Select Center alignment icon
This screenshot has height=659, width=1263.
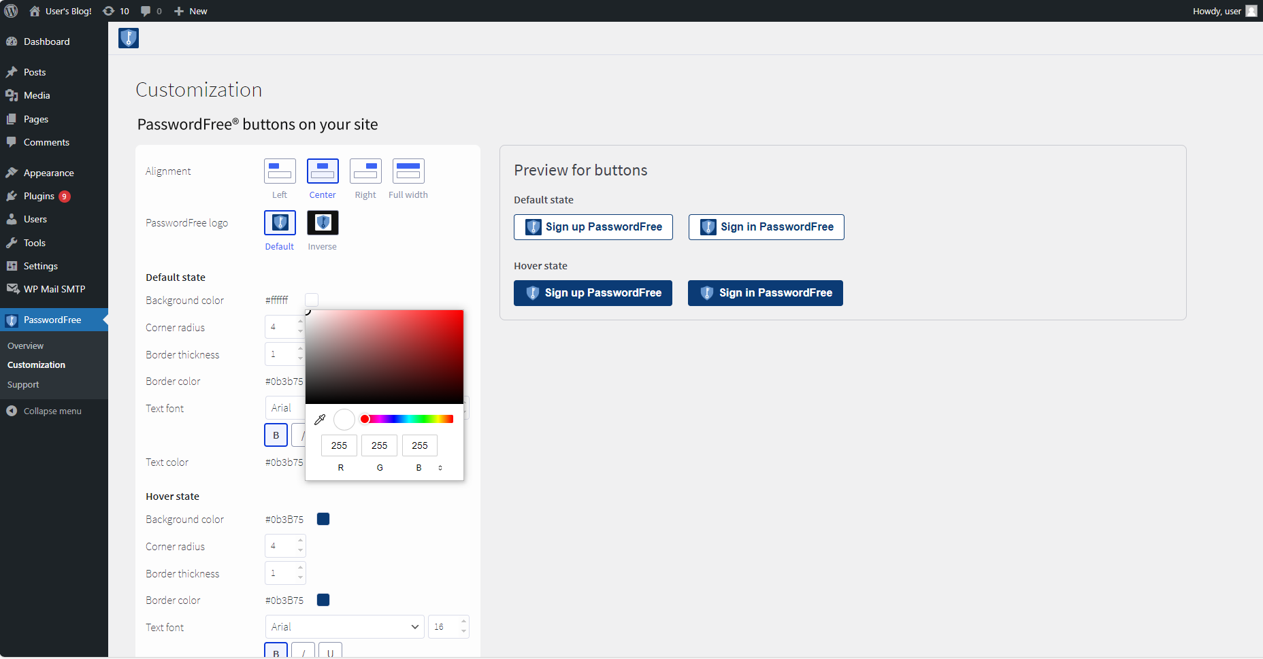coord(323,171)
